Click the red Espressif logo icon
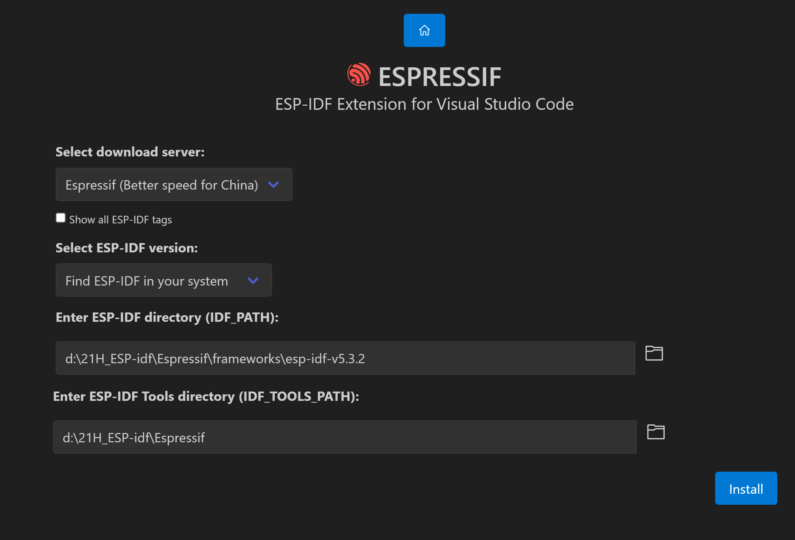 (x=359, y=75)
